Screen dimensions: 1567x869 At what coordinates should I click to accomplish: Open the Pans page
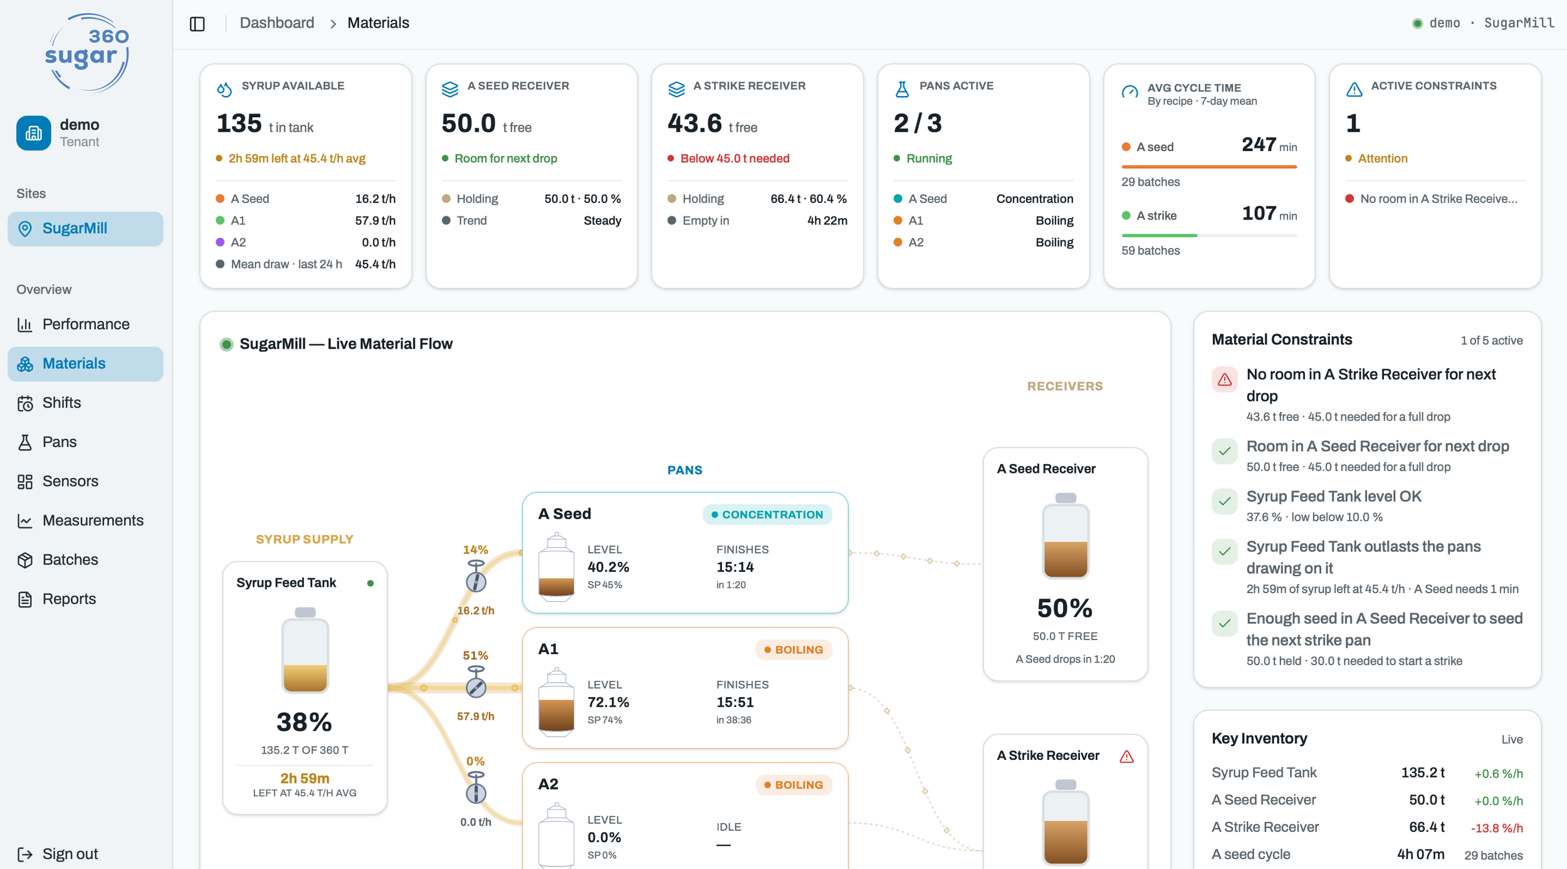pos(85,442)
